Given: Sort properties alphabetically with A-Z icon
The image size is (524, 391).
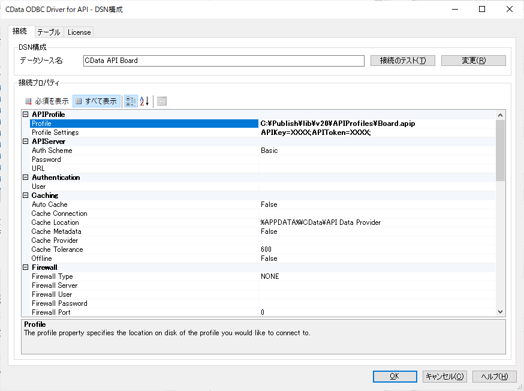Looking at the screenshot, I should (x=144, y=101).
